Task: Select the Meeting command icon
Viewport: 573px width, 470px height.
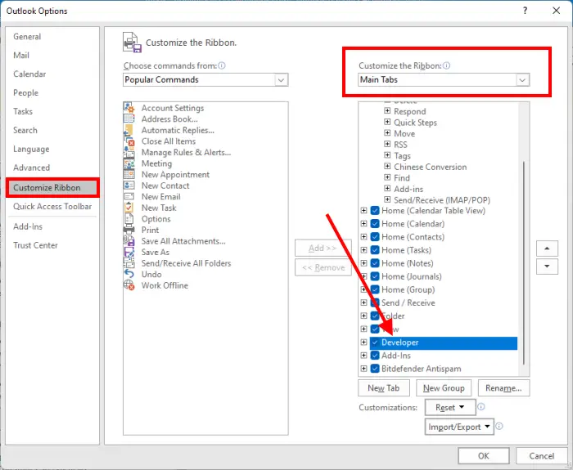Action: coord(129,163)
